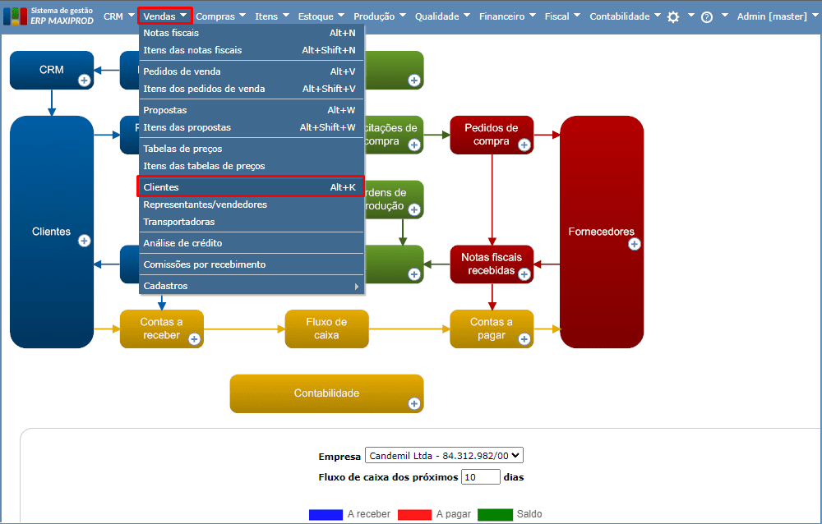Choose Itens das notas fiscais

tap(252, 50)
